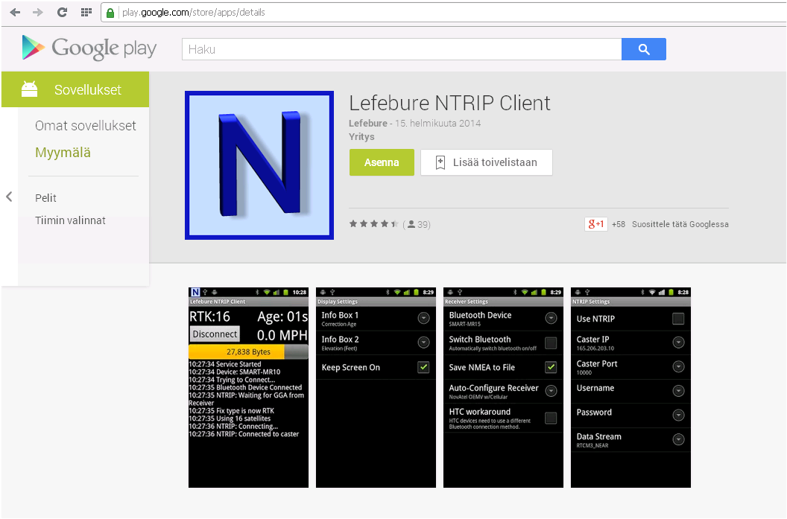This screenshot has width=787, height=519.
Task: Toggle Keep Screen On checkbox
Action: (x=423, y=367)
